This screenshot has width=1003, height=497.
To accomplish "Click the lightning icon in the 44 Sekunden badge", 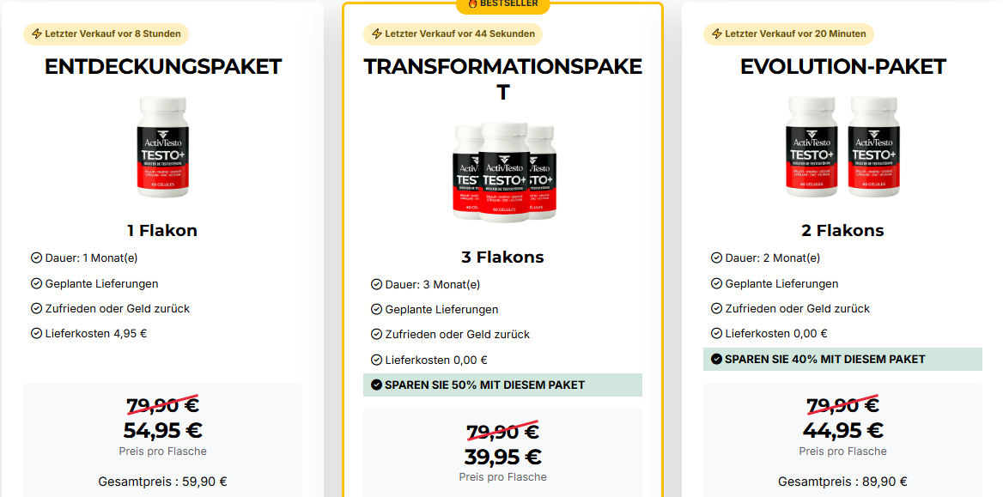I will (x=377, y=34).
